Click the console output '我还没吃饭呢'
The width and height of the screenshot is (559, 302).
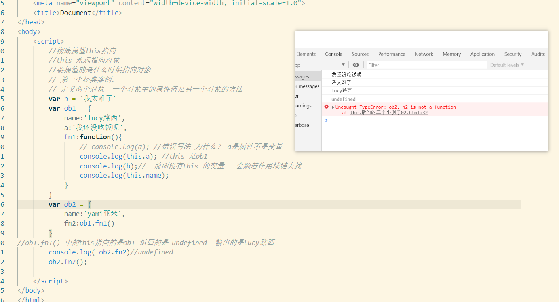pyautogui.click(x=346, y=74)
